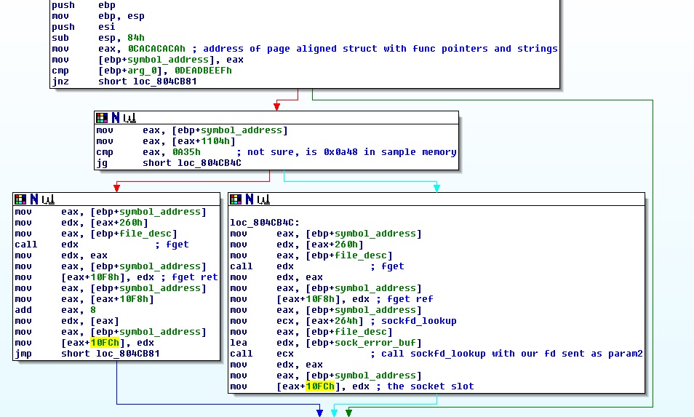Image resolution: width=694 pixels, height=417 pixels.
Task: Select the 'add eax, 8' instruction
Action: click(55, 310)
